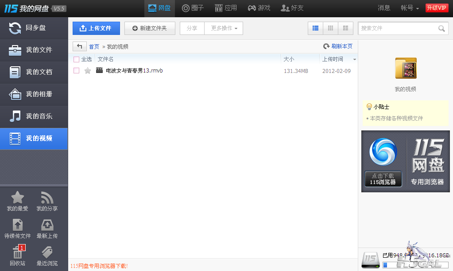Switch to the 圈子 tab
Viewport: 453px width, 271px height.
[193, 8]
